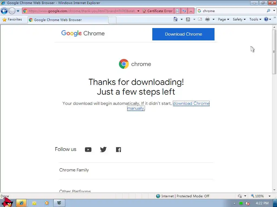Open the recent pages dropdown arrow
This screenshot has width=277, height=207.
point(18,11)
